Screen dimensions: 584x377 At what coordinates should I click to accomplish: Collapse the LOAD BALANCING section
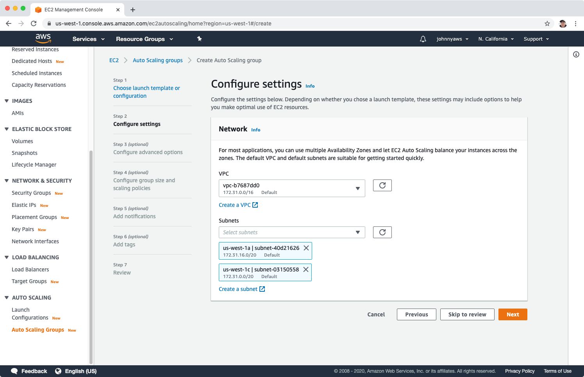click(7, 257)
